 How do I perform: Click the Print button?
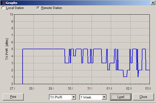13,97
